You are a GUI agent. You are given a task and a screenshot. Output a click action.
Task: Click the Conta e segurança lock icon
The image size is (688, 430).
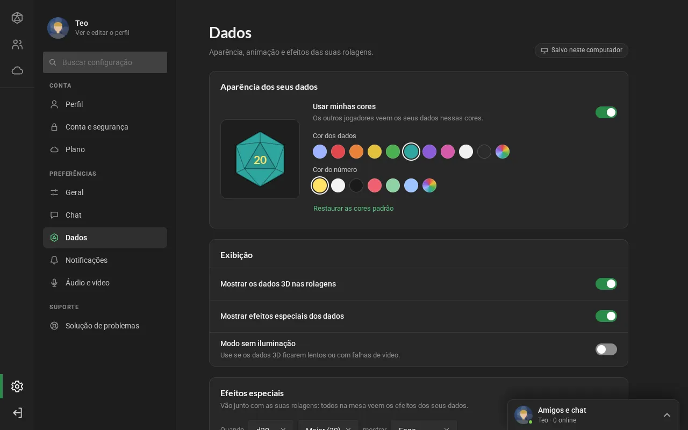54,127
